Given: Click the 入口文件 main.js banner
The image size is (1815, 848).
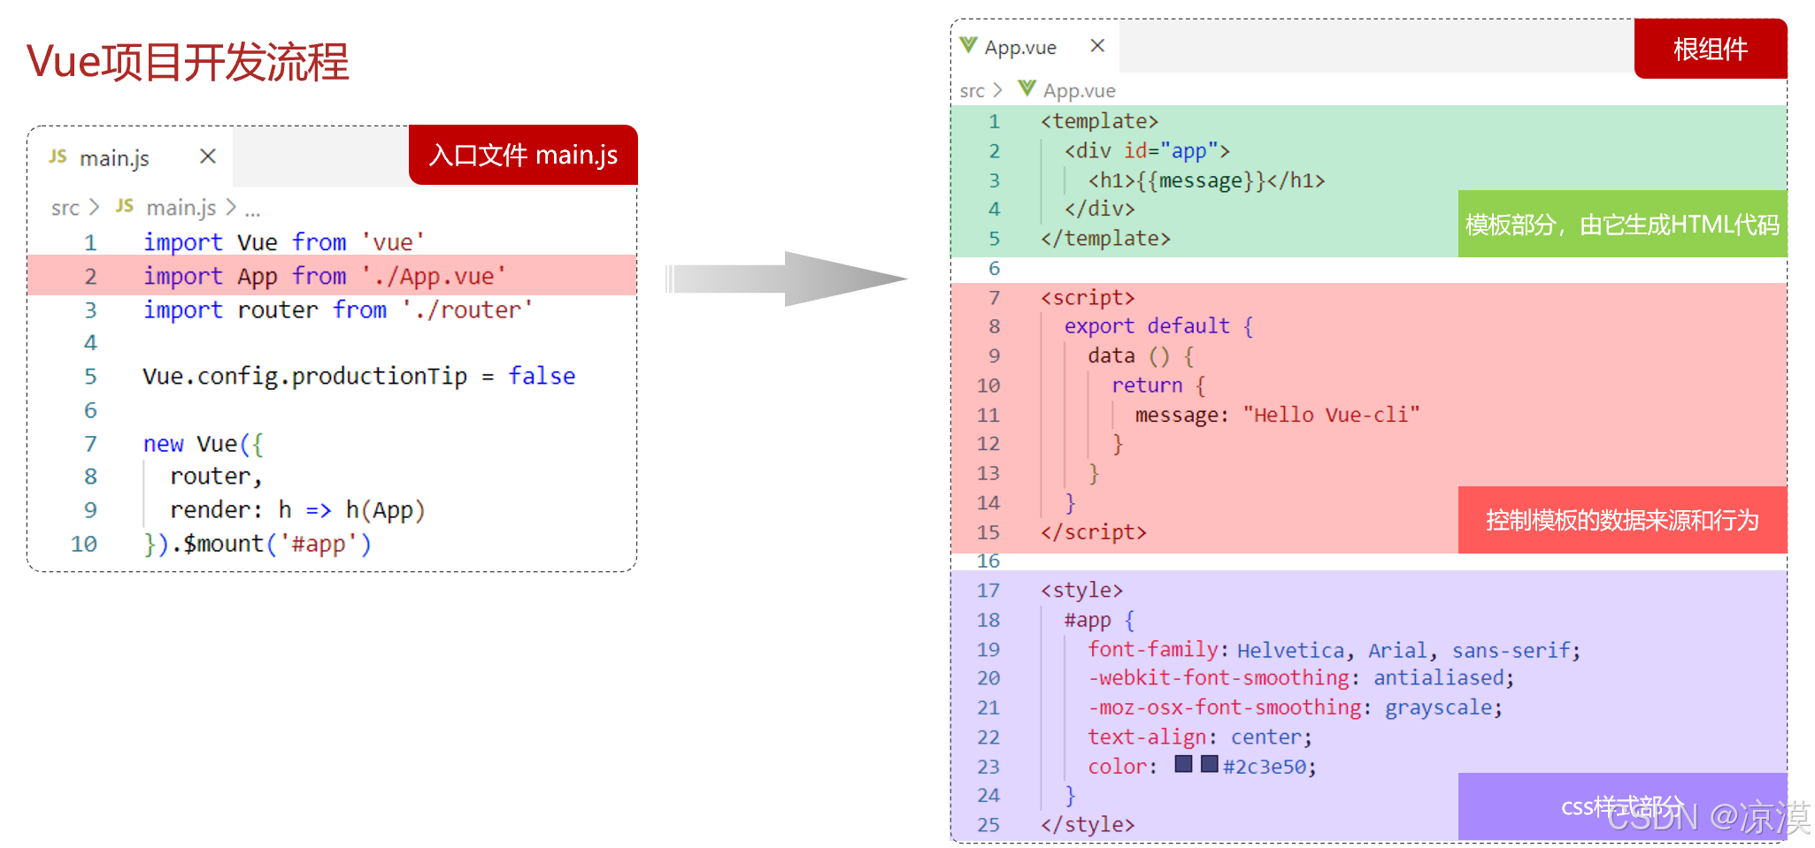Looking at the screenshot, I should point(522,156).
